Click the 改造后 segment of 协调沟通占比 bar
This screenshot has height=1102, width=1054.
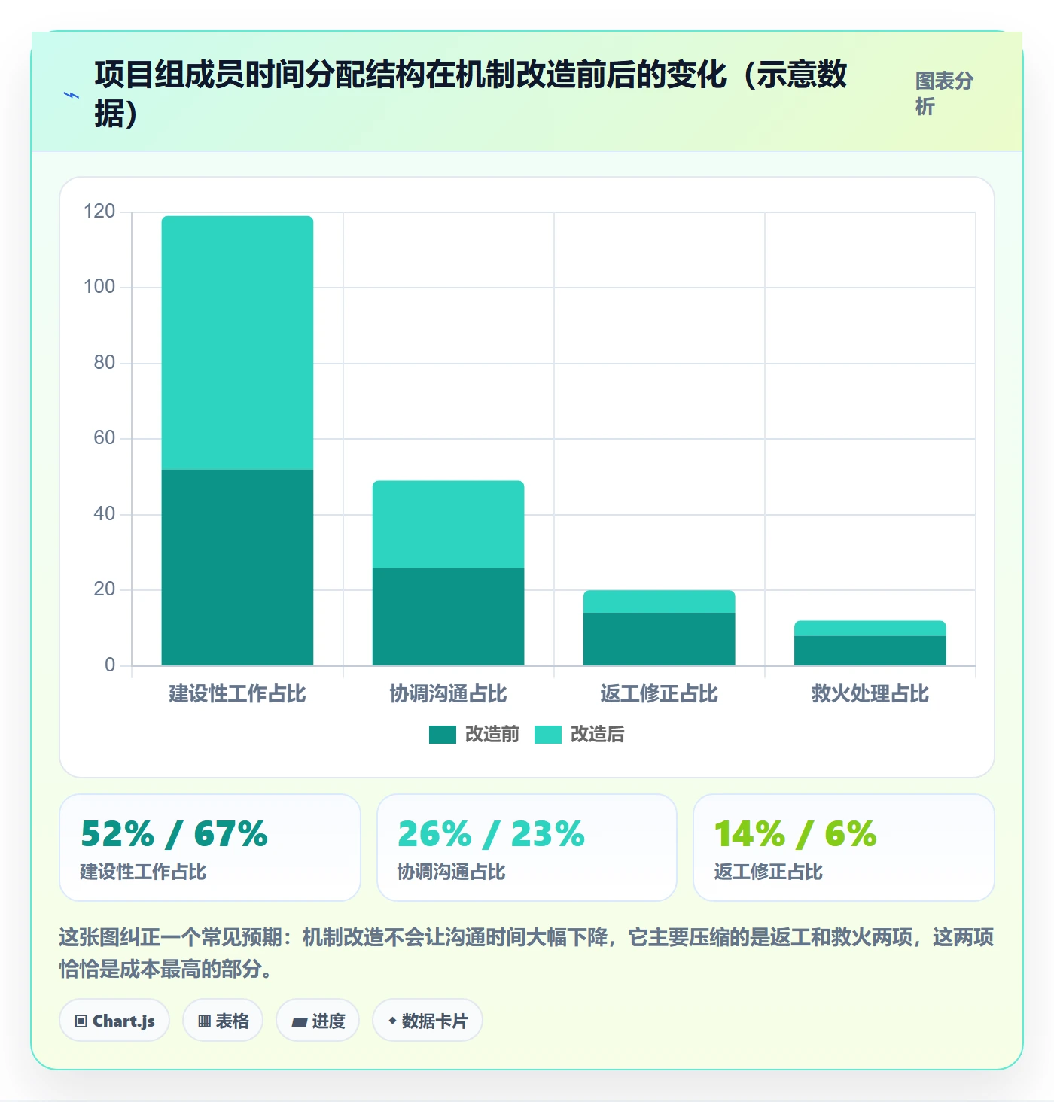point(448,524)
